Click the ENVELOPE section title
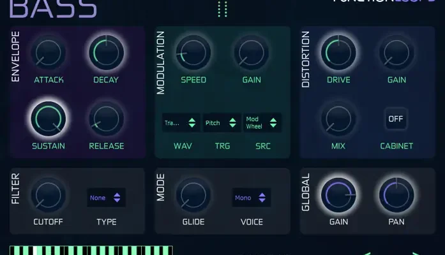The image size is (445, 255). pyautogui.click(x=15, y=56)
